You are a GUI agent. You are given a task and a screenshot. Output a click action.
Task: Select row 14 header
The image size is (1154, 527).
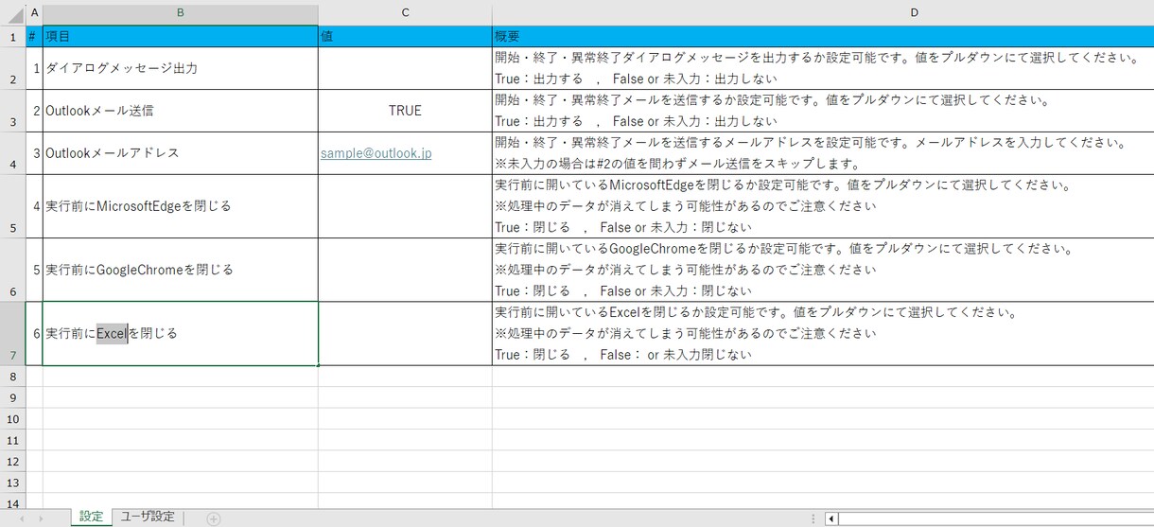point(13,502)
